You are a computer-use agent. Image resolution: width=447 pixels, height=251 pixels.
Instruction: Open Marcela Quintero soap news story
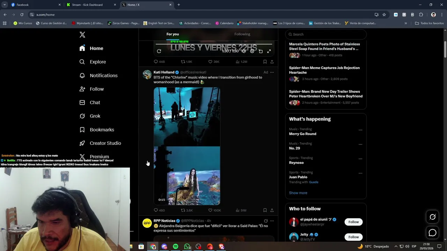[x=326, y=50]
